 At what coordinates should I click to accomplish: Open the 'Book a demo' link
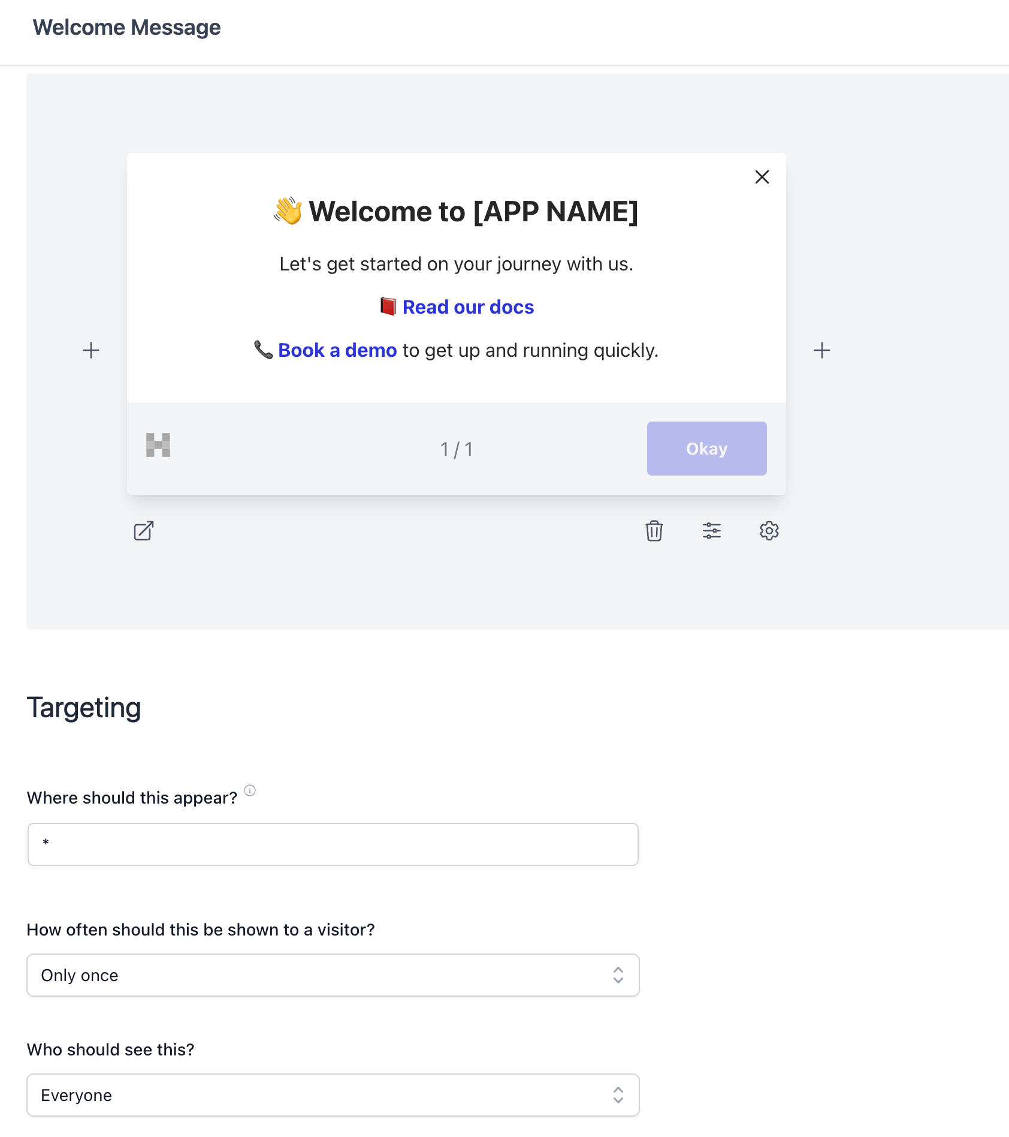[337, 350]
